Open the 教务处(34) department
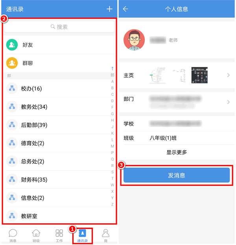 click(x=59, y=107)
